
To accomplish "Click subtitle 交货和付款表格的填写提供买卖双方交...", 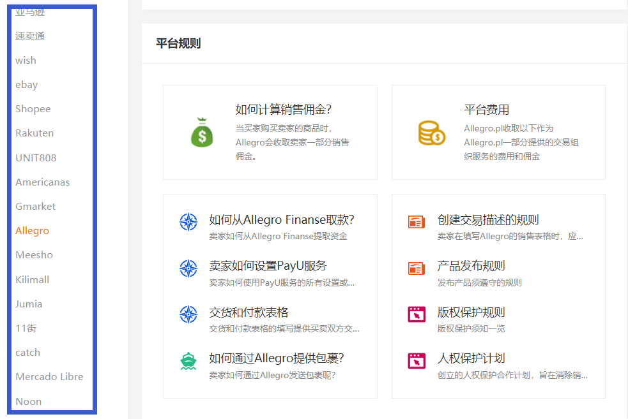I will 284,328.
